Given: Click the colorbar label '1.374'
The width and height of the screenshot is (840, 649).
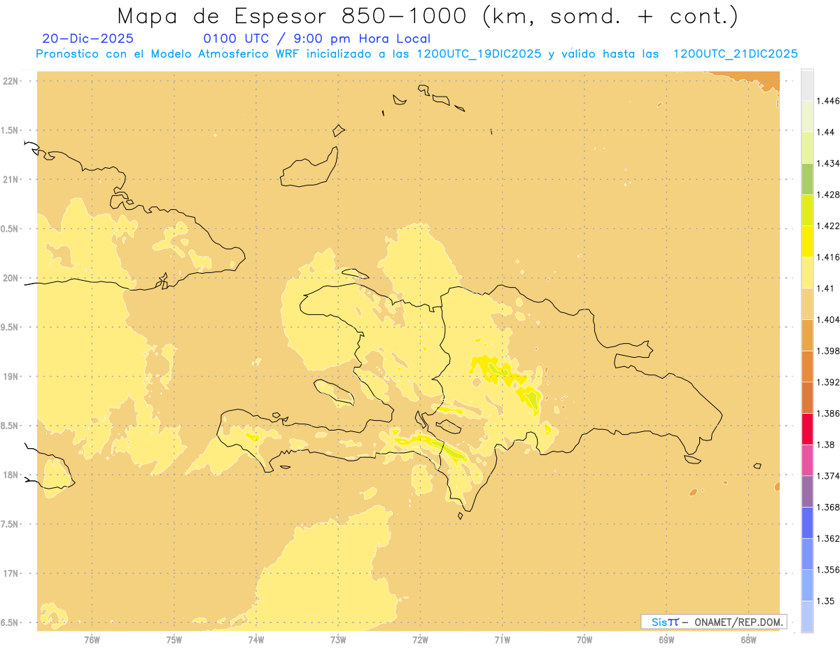Looking at the screenshot, I should pos(828,476).
